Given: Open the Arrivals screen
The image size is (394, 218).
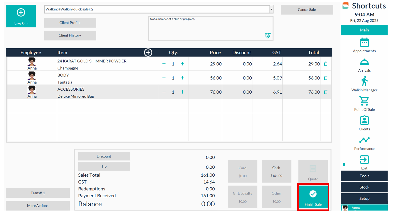Looking at the screenshot, I should (364, 65).
